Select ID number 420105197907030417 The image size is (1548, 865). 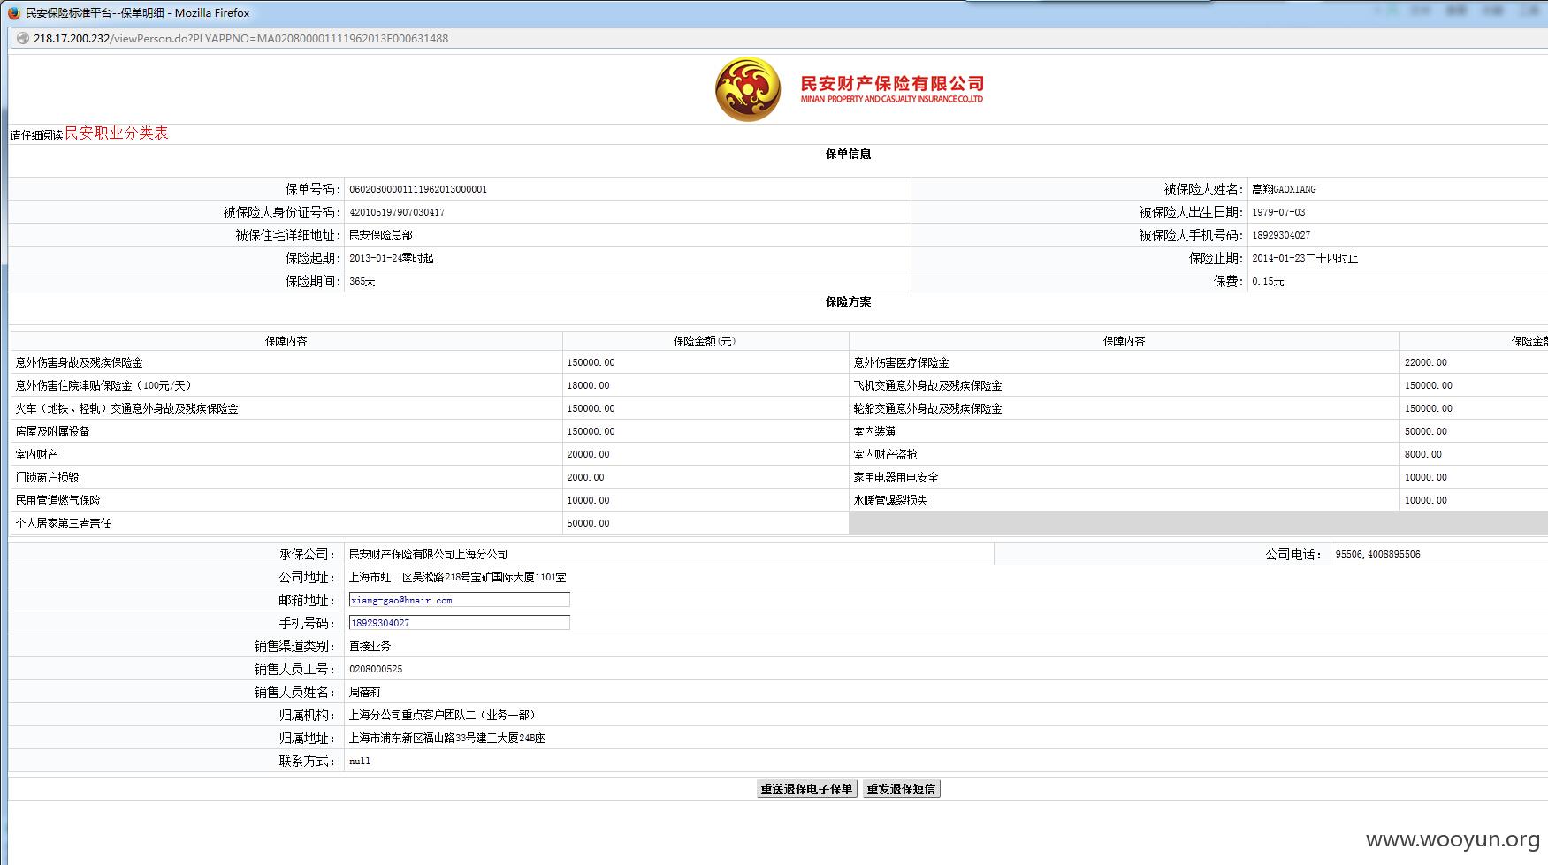(x=397, y=212)
